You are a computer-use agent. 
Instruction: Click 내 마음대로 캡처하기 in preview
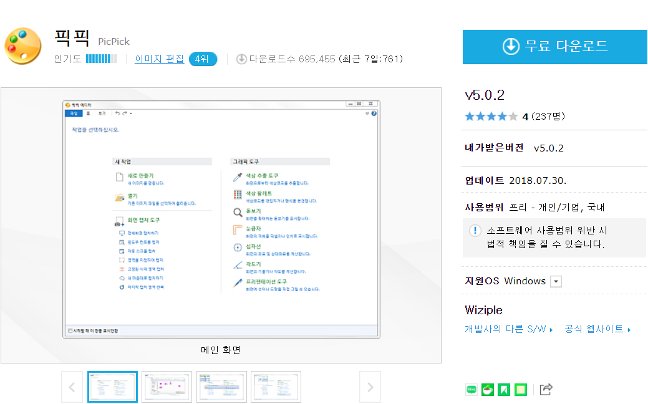pyautogui.click(x=145, y=278)
